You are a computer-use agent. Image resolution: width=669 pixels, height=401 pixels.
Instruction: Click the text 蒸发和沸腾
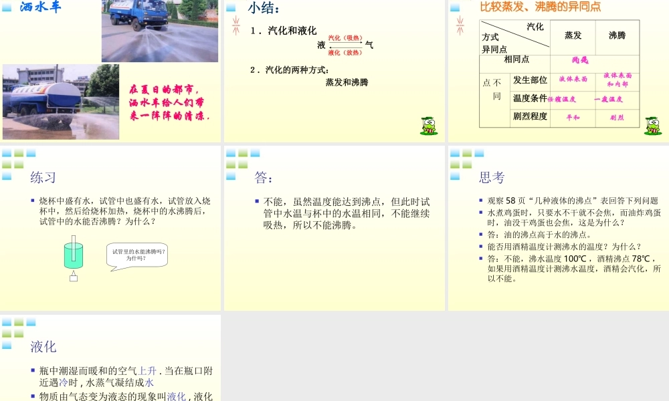pyautogui.click(x=347, y=82)
